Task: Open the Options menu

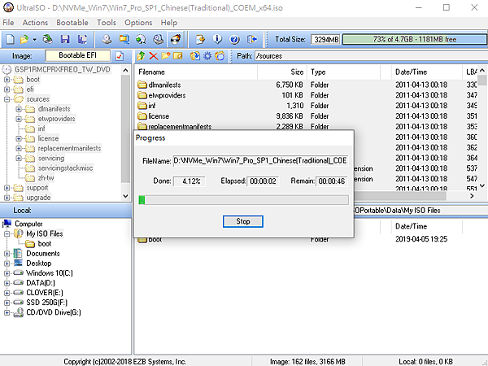Action: coord(138,23)
